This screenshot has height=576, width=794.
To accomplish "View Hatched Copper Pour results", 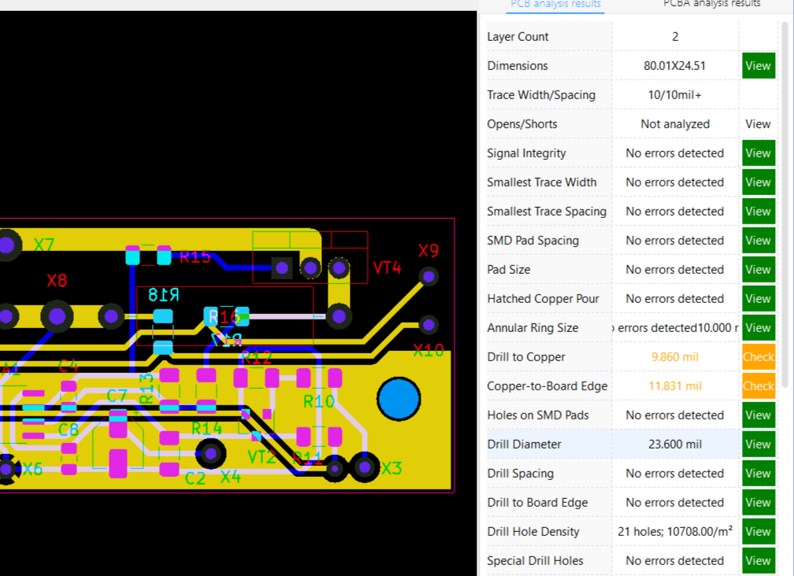I will (x=758, y=299).
